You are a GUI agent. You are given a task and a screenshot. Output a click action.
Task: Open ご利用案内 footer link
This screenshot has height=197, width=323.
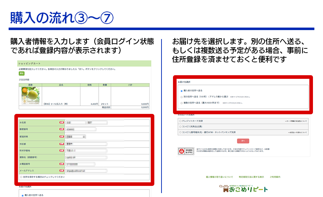(x=275, y=177)
